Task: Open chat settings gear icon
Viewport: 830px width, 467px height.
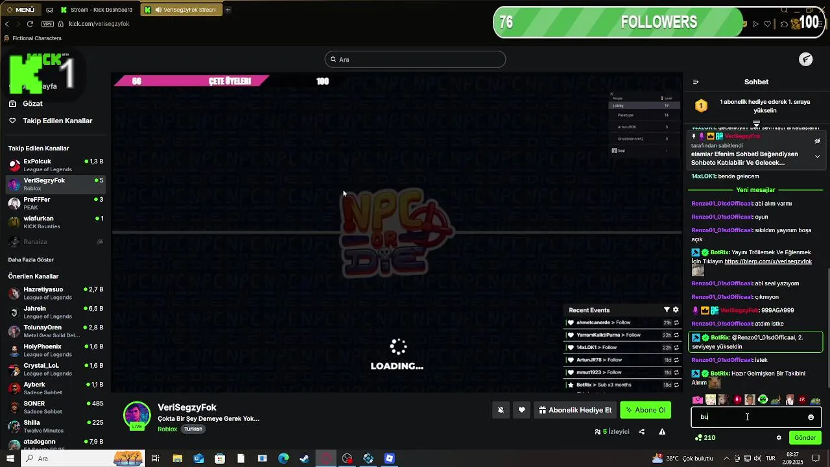Action: coord(779,438)
